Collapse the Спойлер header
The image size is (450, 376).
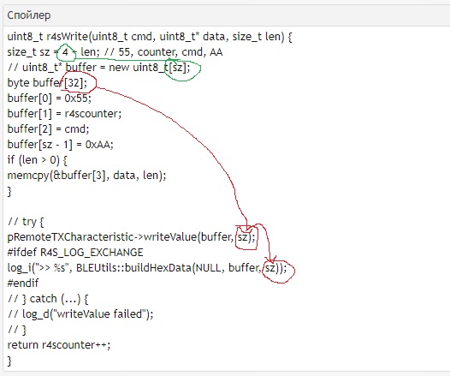point(29,15)
